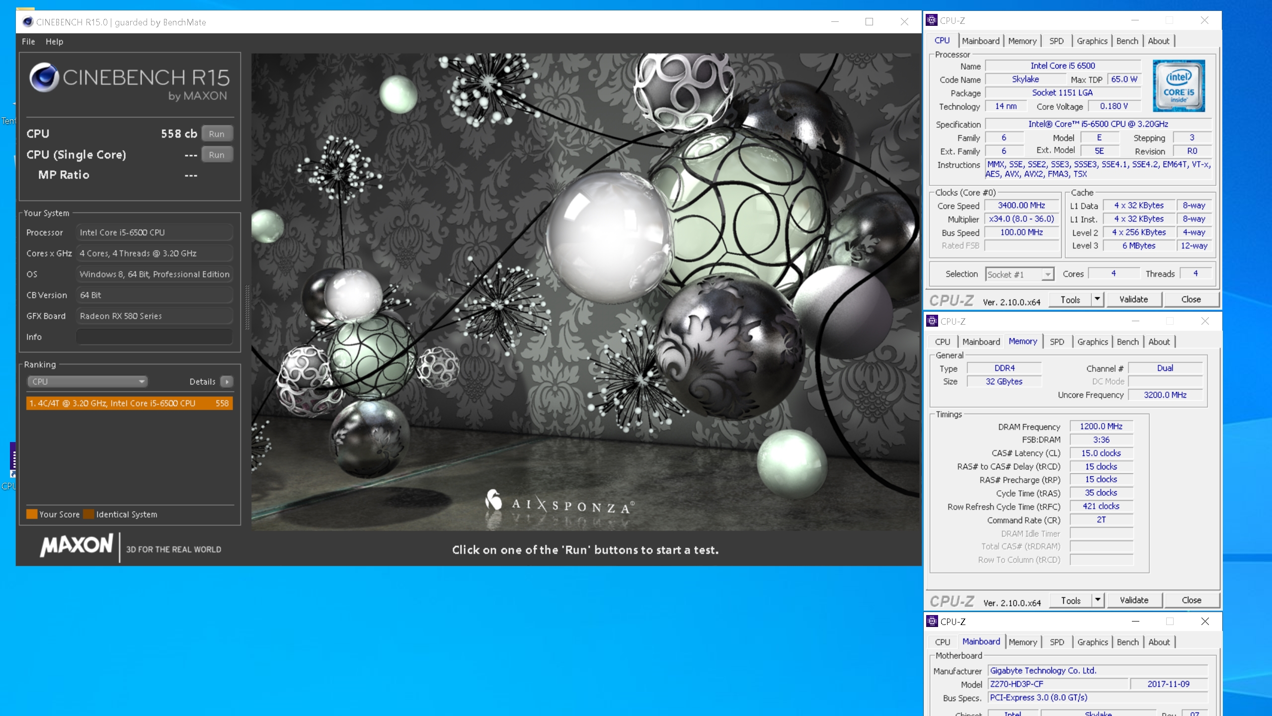Image resolution: width=1272 pixels, height=716 pixels.
Task: Open Bench tab in middle CPU-Z window
Action: (x=1127, y=342)
